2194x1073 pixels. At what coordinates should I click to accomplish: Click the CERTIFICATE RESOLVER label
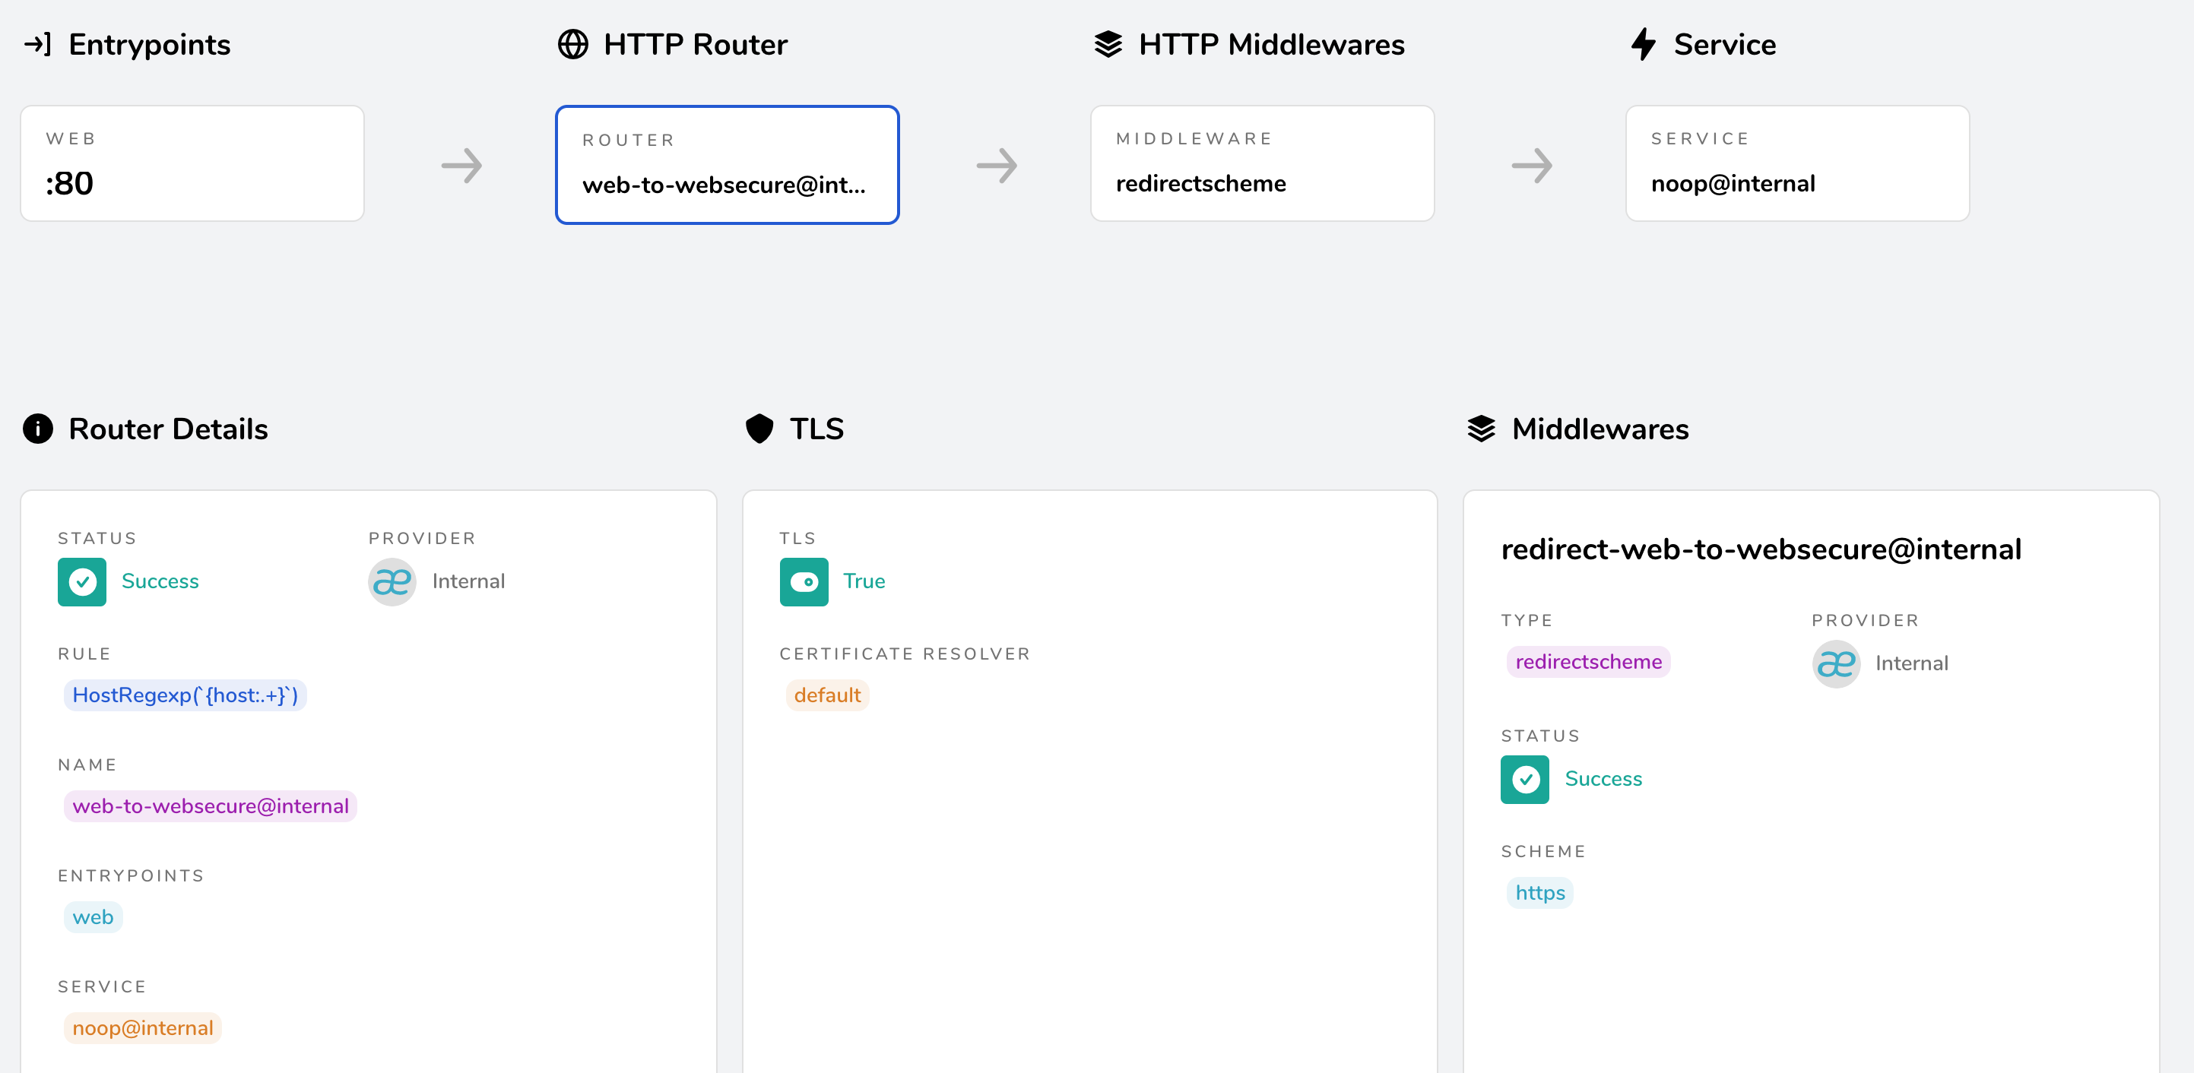(x=905, y=654)
